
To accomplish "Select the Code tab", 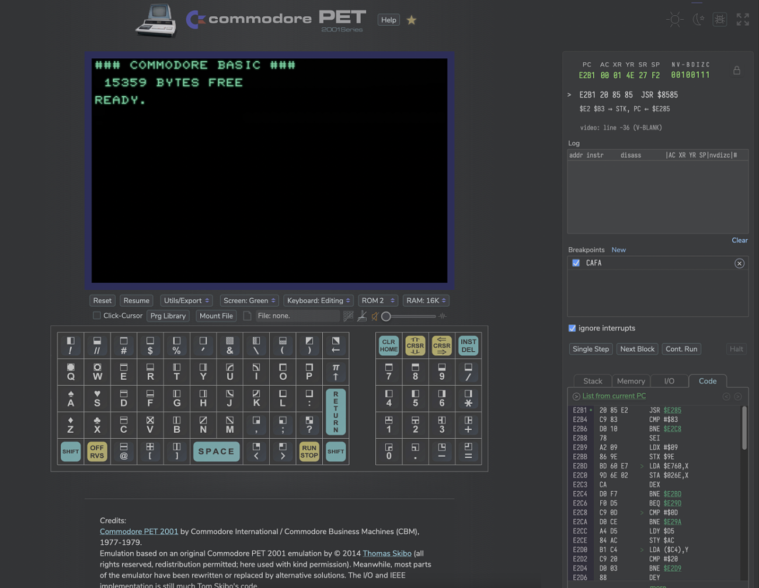I will pyautogui.click(x=708, y=381).
